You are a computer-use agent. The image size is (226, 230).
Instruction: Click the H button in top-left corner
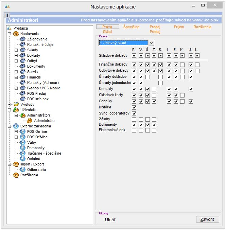pyautogui.click(x=6, y=15)
